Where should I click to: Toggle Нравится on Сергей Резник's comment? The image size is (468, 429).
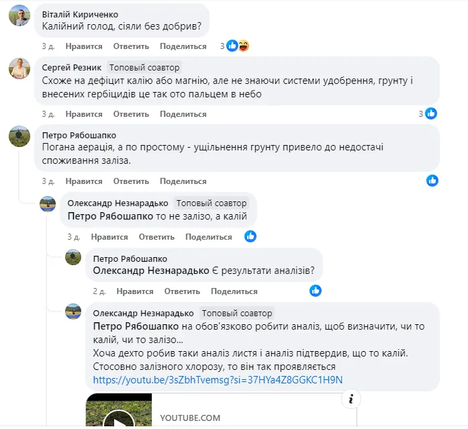[84, 114]
